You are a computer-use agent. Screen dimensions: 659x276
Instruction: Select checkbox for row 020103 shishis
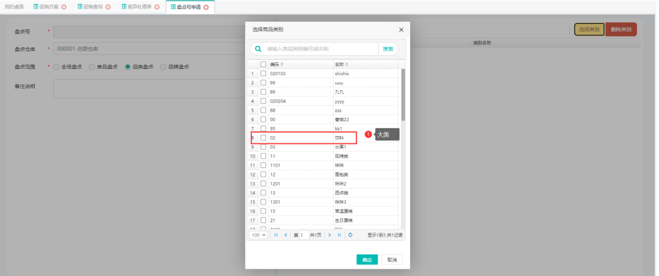(x=264, y=73)
